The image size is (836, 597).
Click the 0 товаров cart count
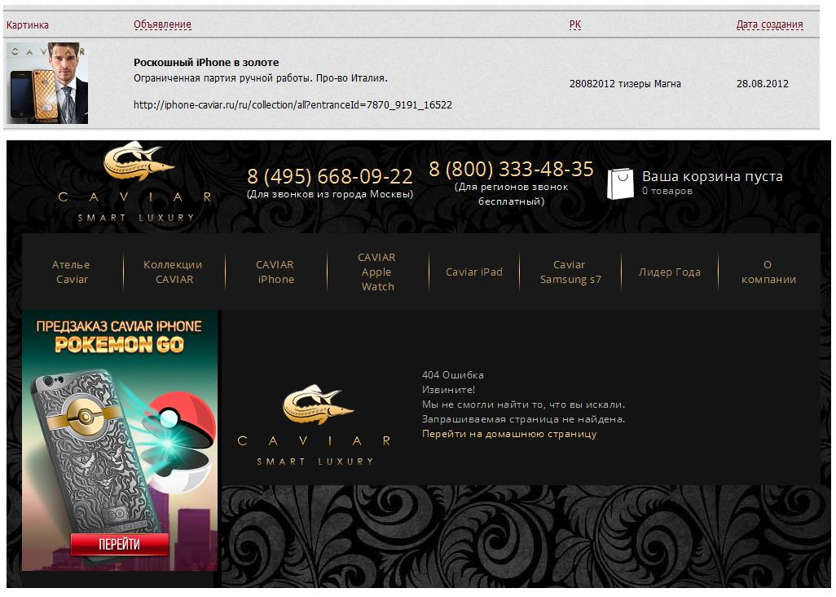point(667,191)
